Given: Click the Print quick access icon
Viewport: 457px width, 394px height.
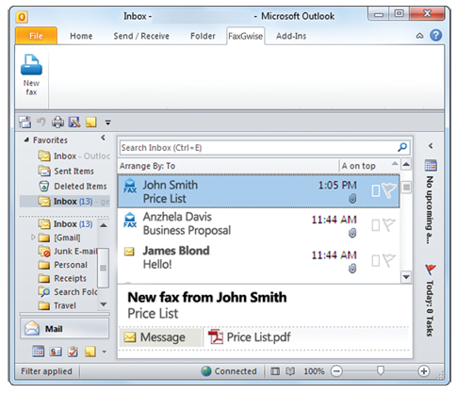Looking at the screenshot, I should tap(57, 122).
